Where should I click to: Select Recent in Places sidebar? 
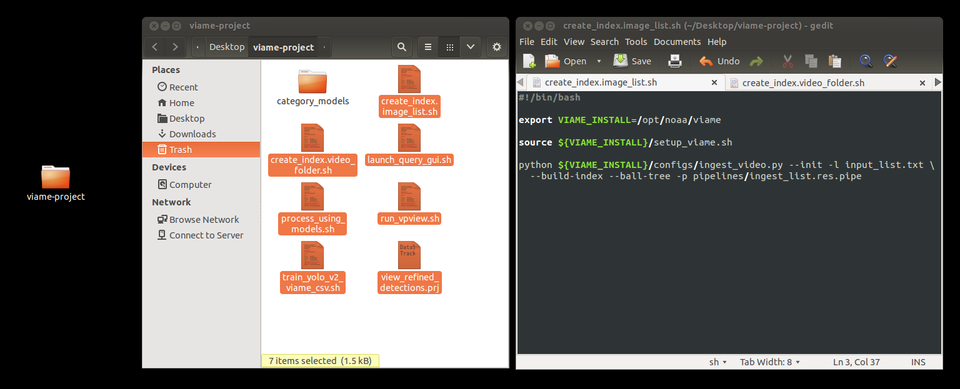click(x=201, y=87)
